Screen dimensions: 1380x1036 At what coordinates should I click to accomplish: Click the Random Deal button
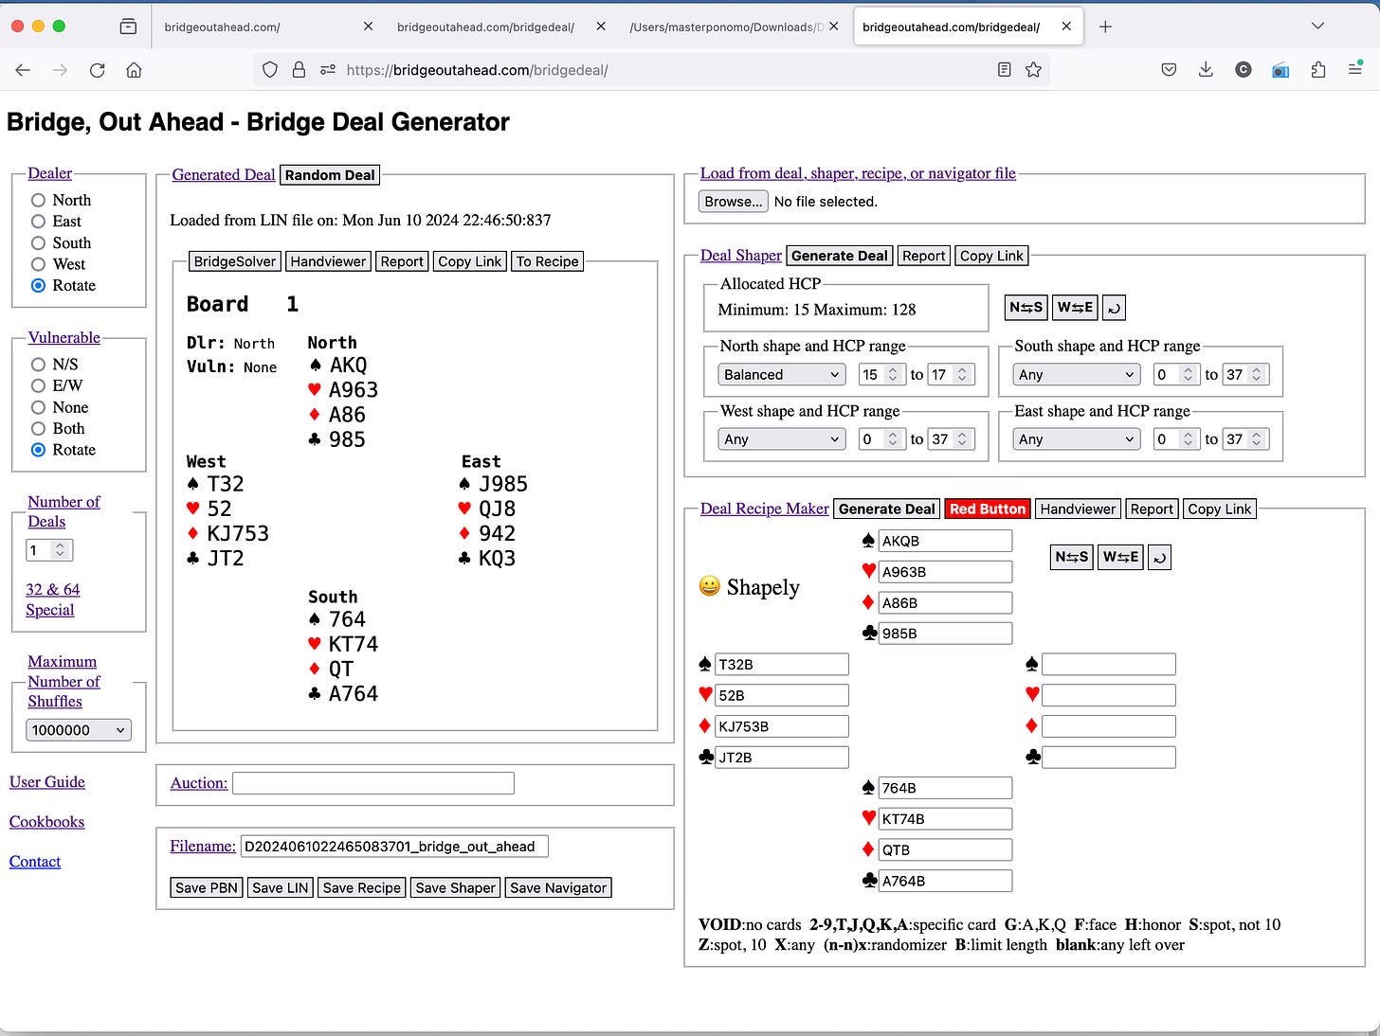(331, 174)
